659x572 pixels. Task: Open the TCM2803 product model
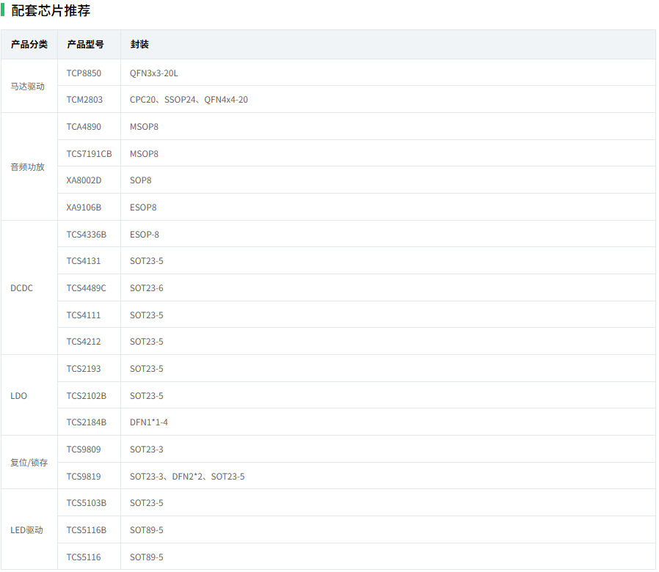84,100
